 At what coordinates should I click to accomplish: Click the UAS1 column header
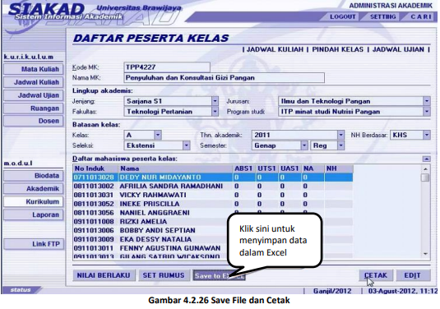pyautogui.click(x=290, y=168)
